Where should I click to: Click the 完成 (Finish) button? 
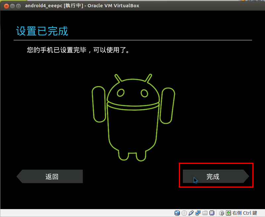(216, 176)
